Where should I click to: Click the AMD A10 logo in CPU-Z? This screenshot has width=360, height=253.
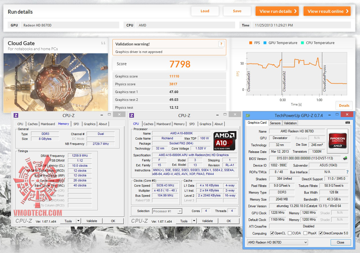(x=225, y=141)
